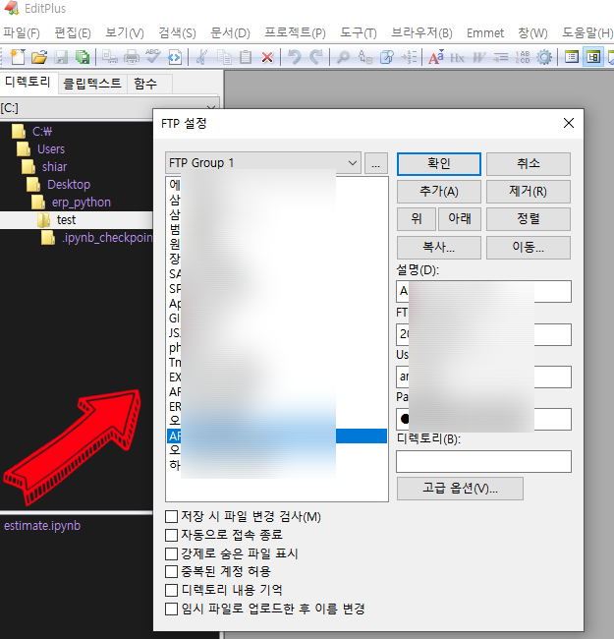This screenshot has height=639, width=614.
Task: Click the Line Number 1AB icon
Action: coord(523,57)
